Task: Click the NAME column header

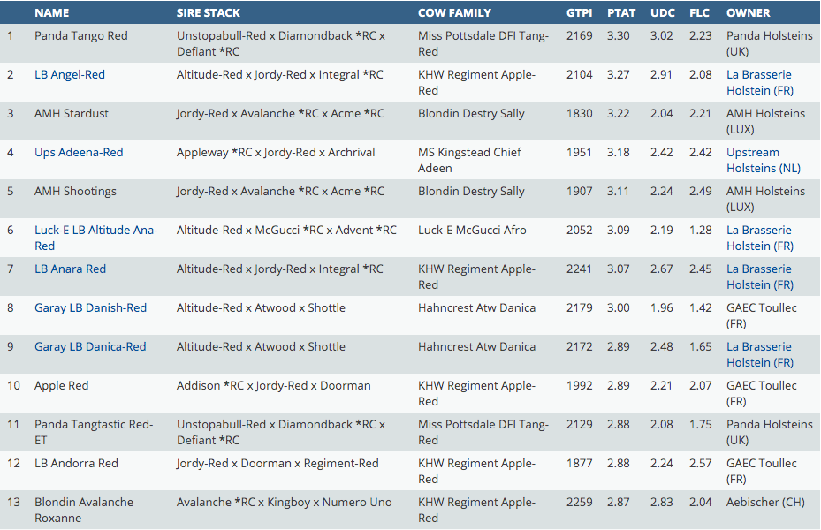Action: [52, 13]
